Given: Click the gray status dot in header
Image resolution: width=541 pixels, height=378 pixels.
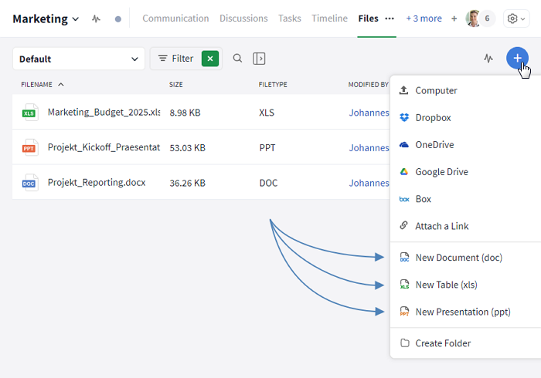Looking at the screenshot, I should (118, 19).
